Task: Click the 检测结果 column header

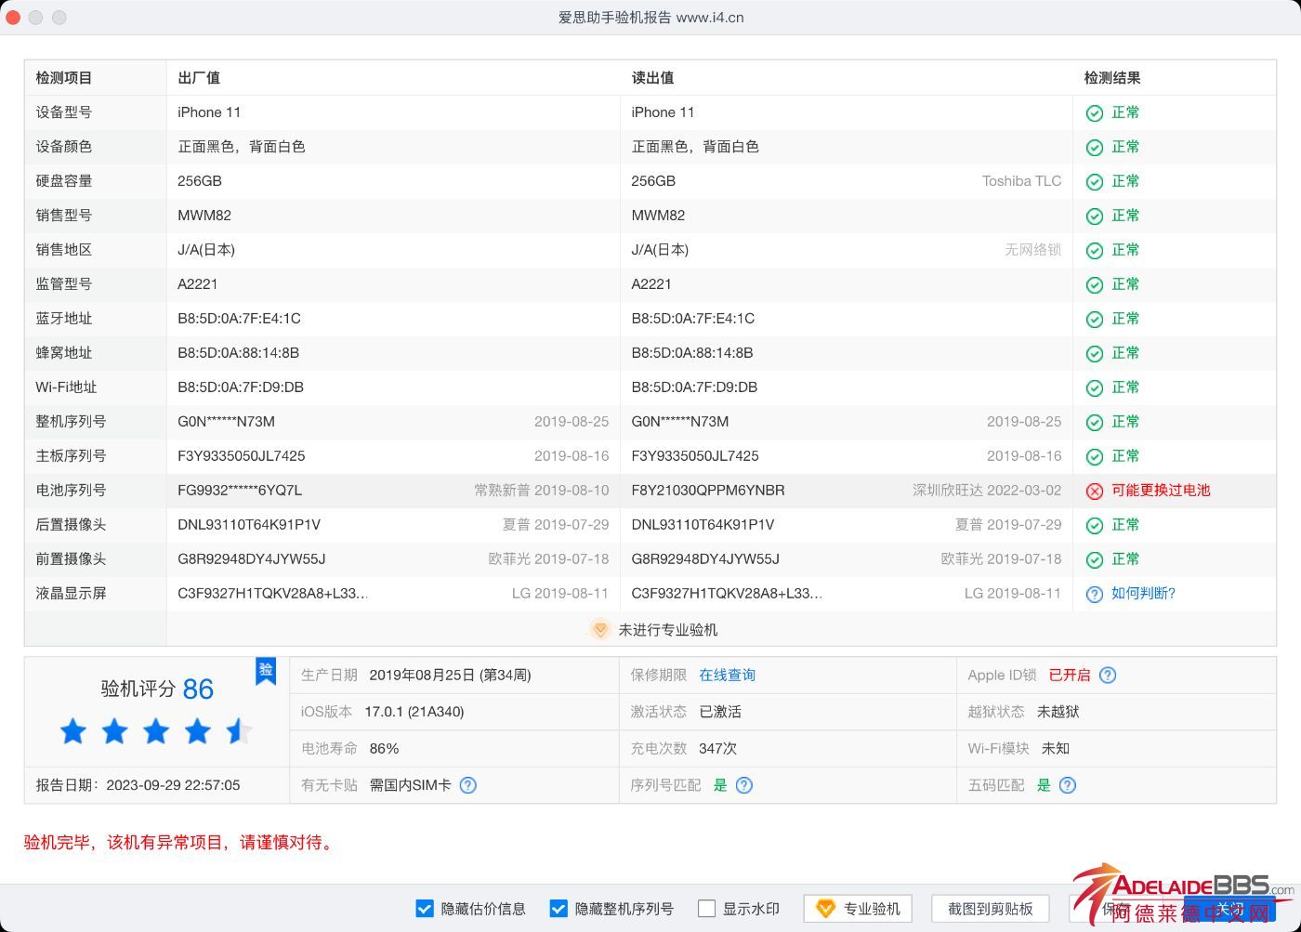Action: click(x=1111, y=78)
